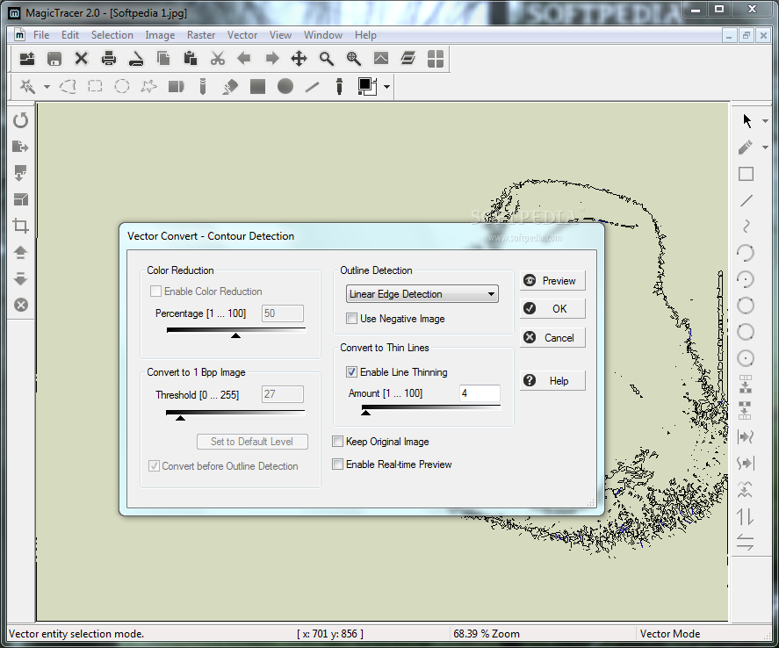Uncheck Enable Line Thinning
The width and height of the screenshot is (779, 648).
pos(351,372)
